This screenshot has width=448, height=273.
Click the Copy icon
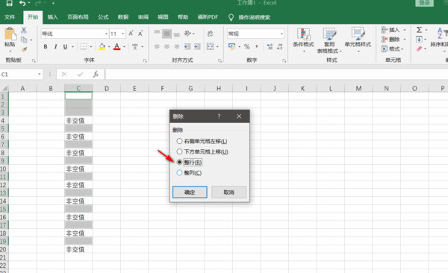[x=24, y=40]
